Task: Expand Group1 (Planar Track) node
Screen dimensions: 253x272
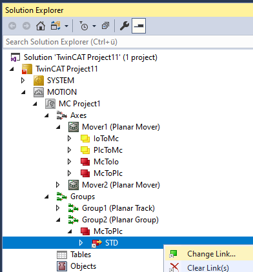Action: (58, 208)
